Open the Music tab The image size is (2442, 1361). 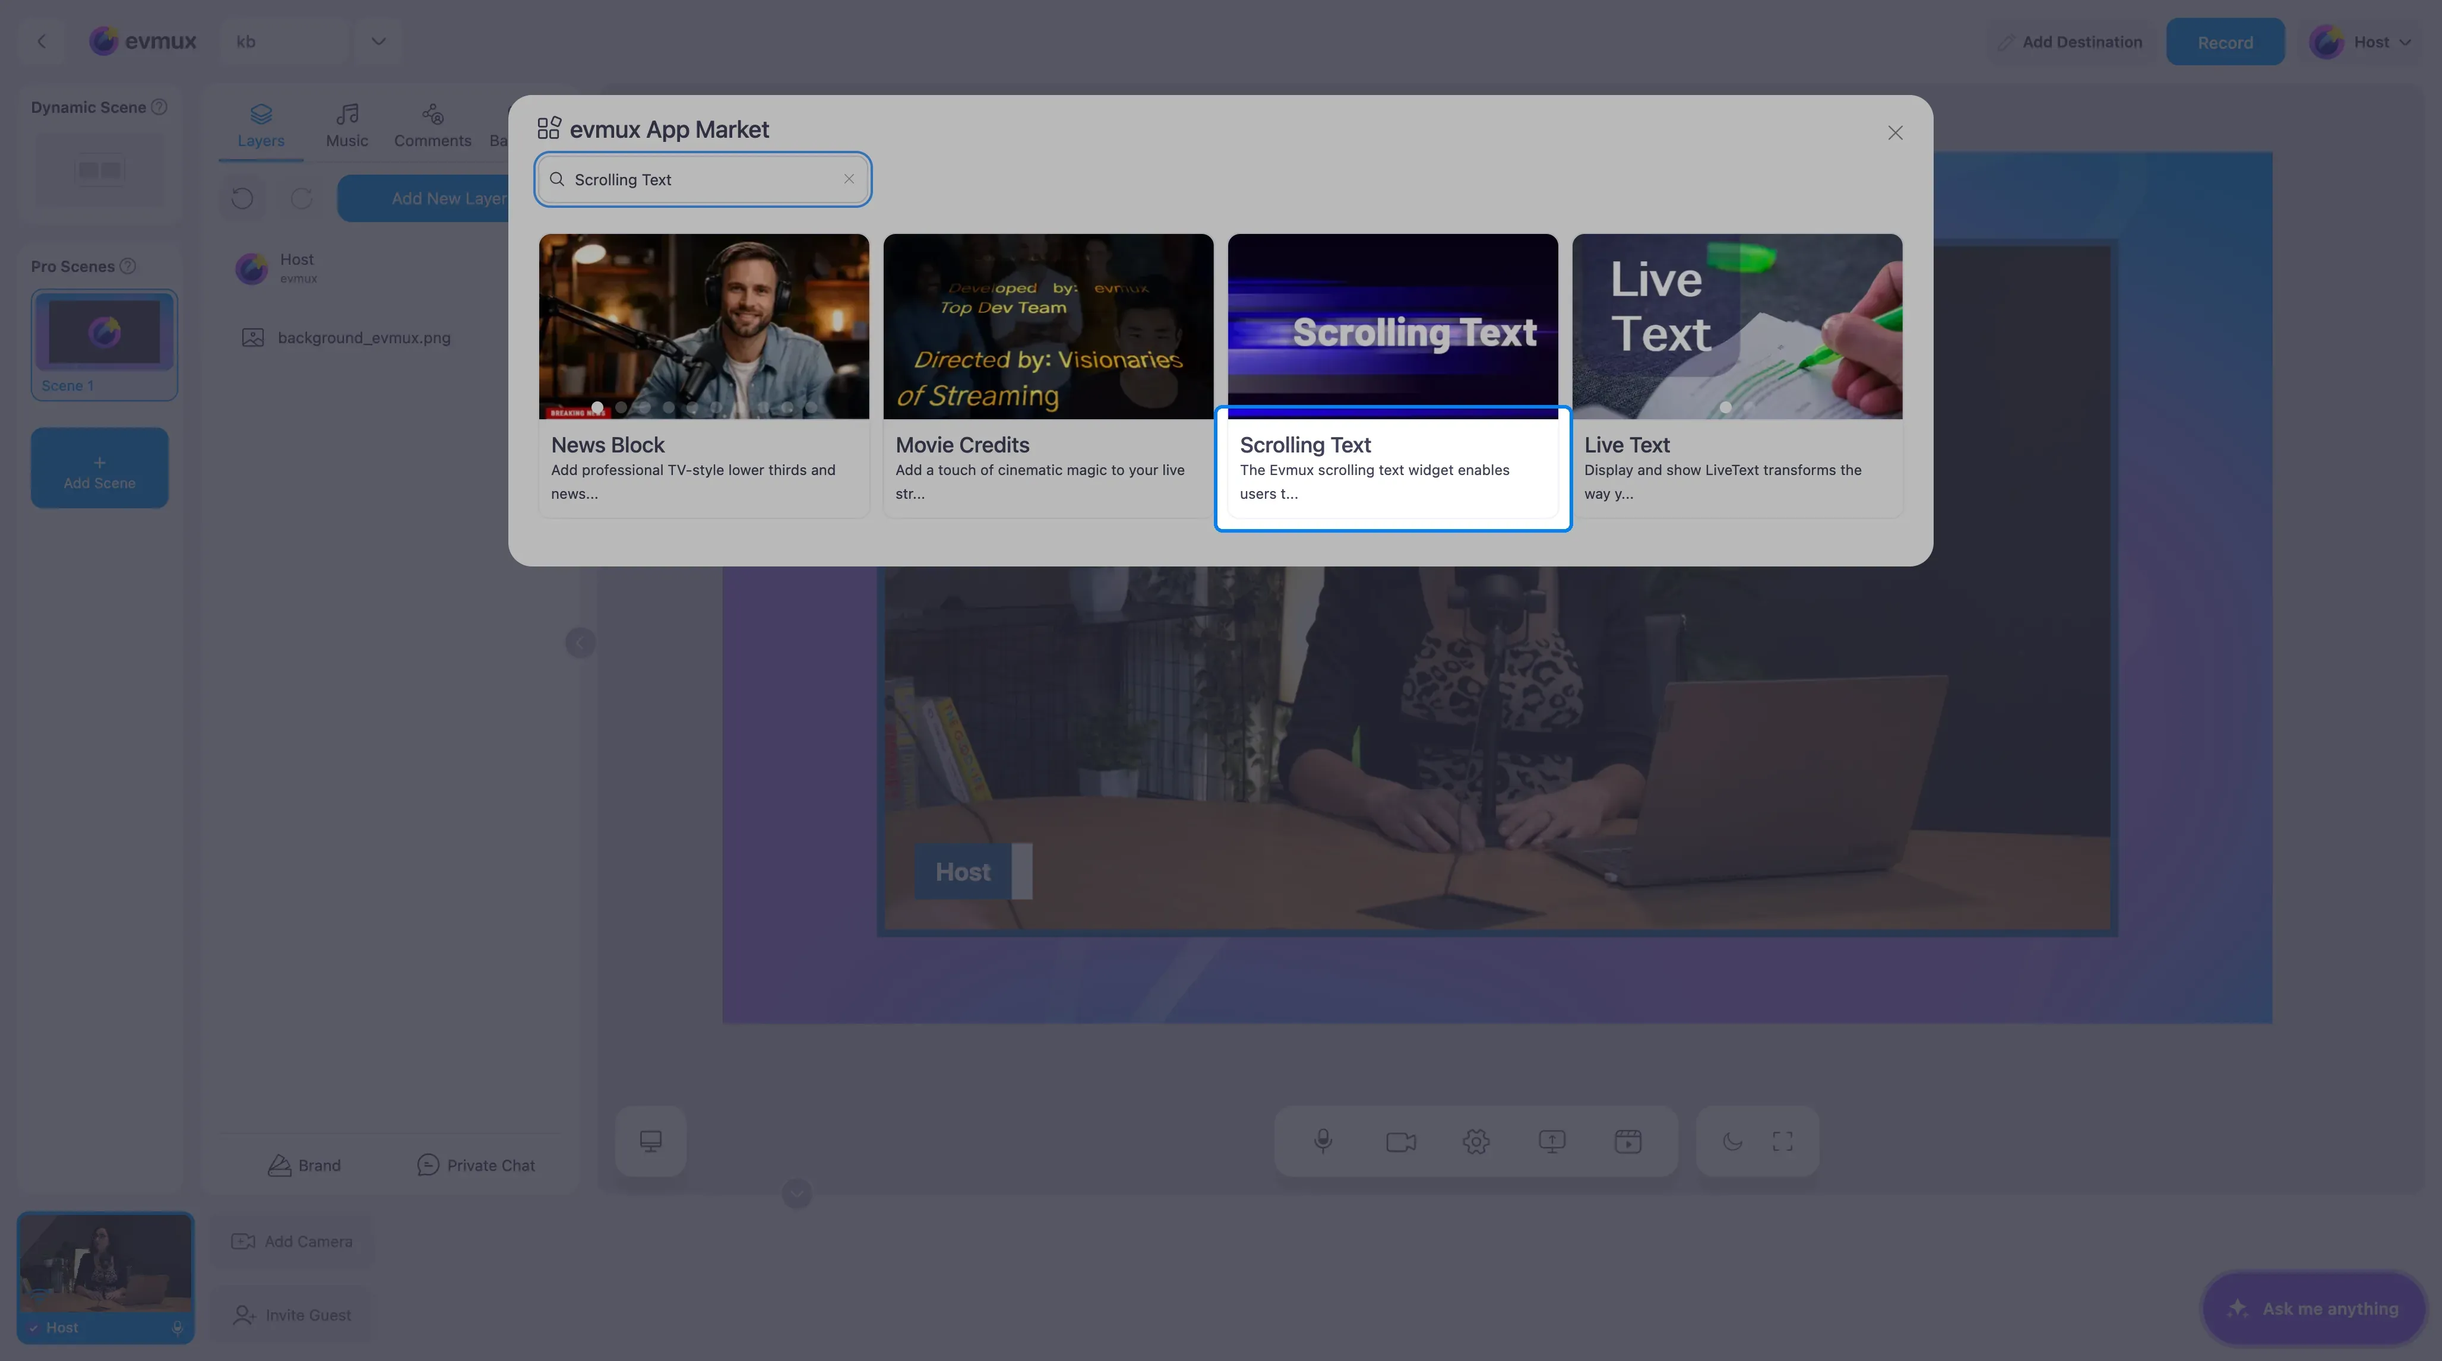point(347,126)
